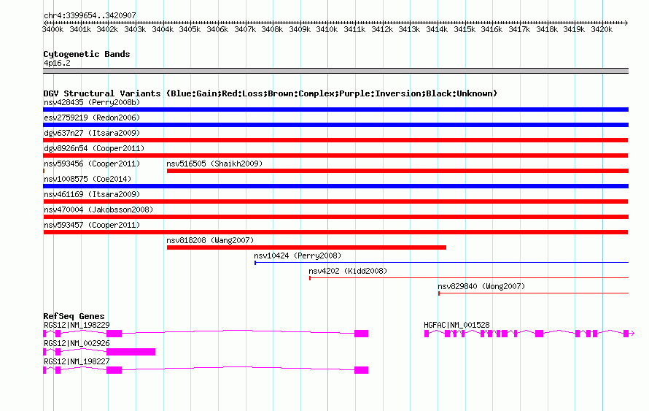Viewport: 649px width, 411px height.
Task: Open the dgv8926n54 (Cooper2011) variant label
Action: [x=94, y=148]
